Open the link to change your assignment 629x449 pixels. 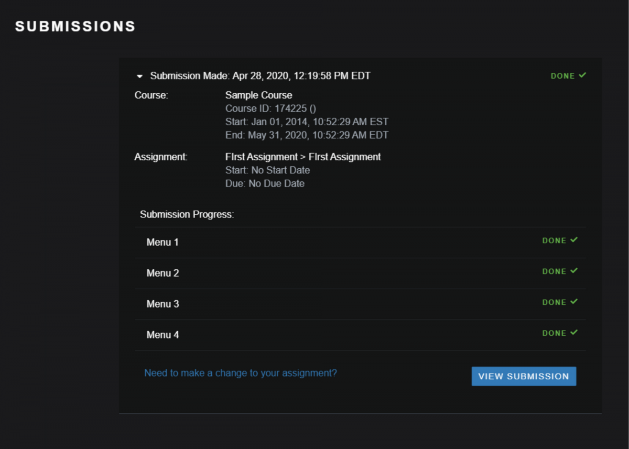[241, 373]
